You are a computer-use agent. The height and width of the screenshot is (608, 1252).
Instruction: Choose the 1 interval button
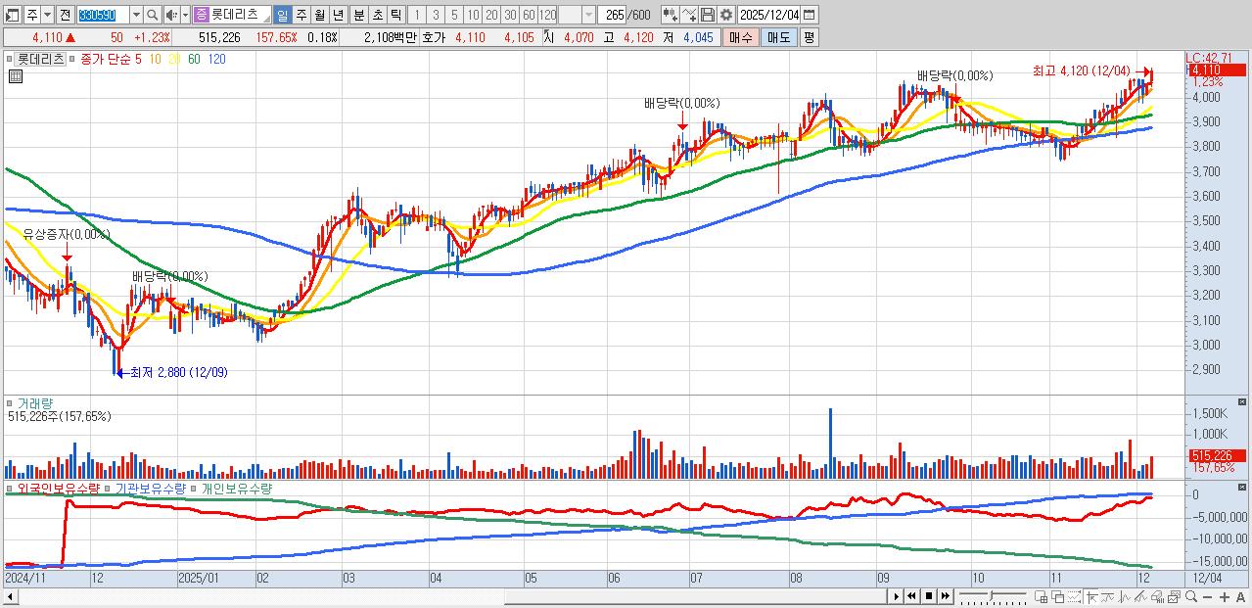417,15
